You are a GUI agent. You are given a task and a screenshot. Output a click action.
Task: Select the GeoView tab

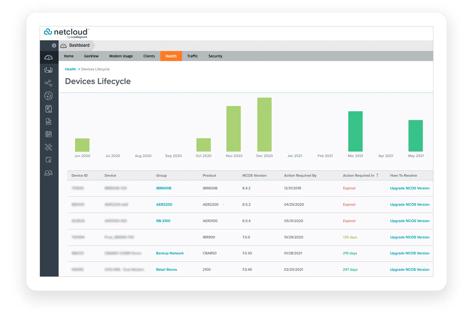[x=91, y=56]
